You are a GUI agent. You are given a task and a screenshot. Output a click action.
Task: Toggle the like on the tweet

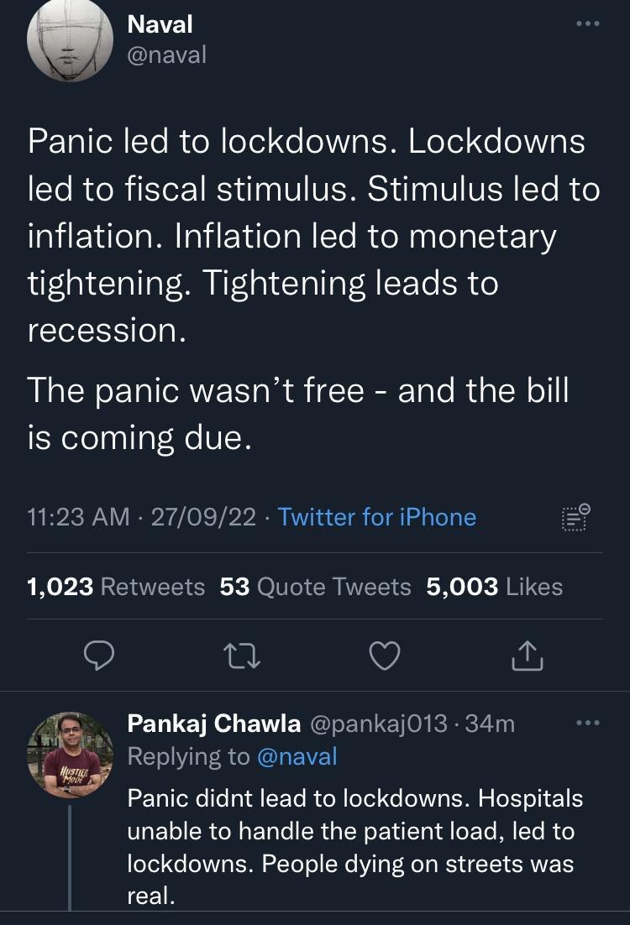385,656
